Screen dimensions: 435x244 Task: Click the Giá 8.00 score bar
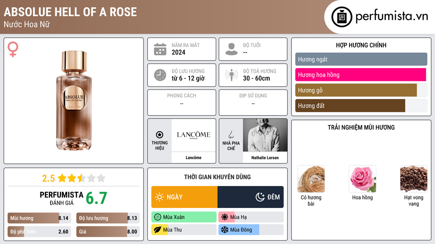pos(108,232)
